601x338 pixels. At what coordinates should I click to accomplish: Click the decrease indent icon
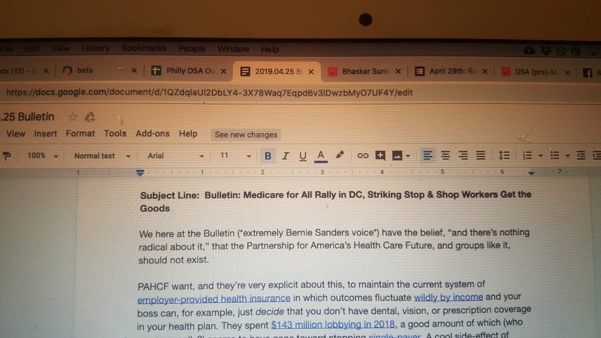click(x=581, y=156)
